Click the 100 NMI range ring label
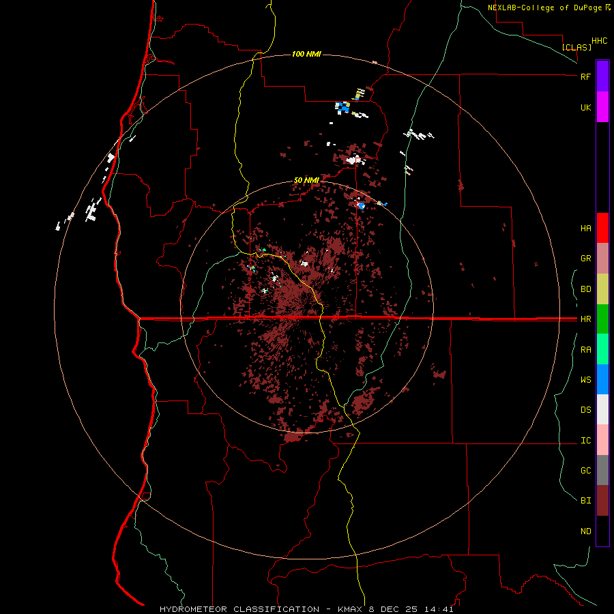Screen dimensions: 614x614 pyautogui.click(x=306, y=54)
